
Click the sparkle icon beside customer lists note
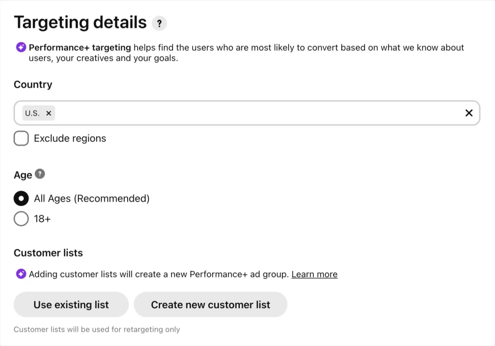coord(21,274)
